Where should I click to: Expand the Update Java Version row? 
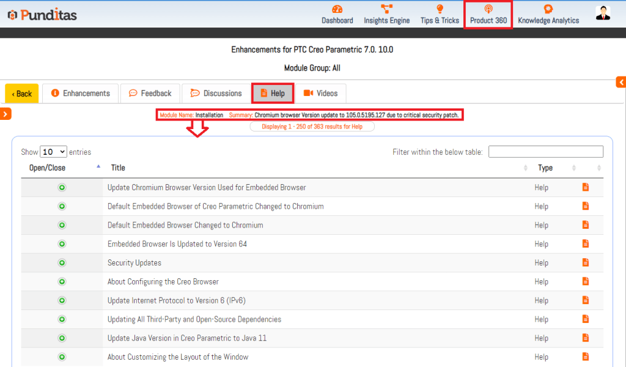tap(62, 338)
